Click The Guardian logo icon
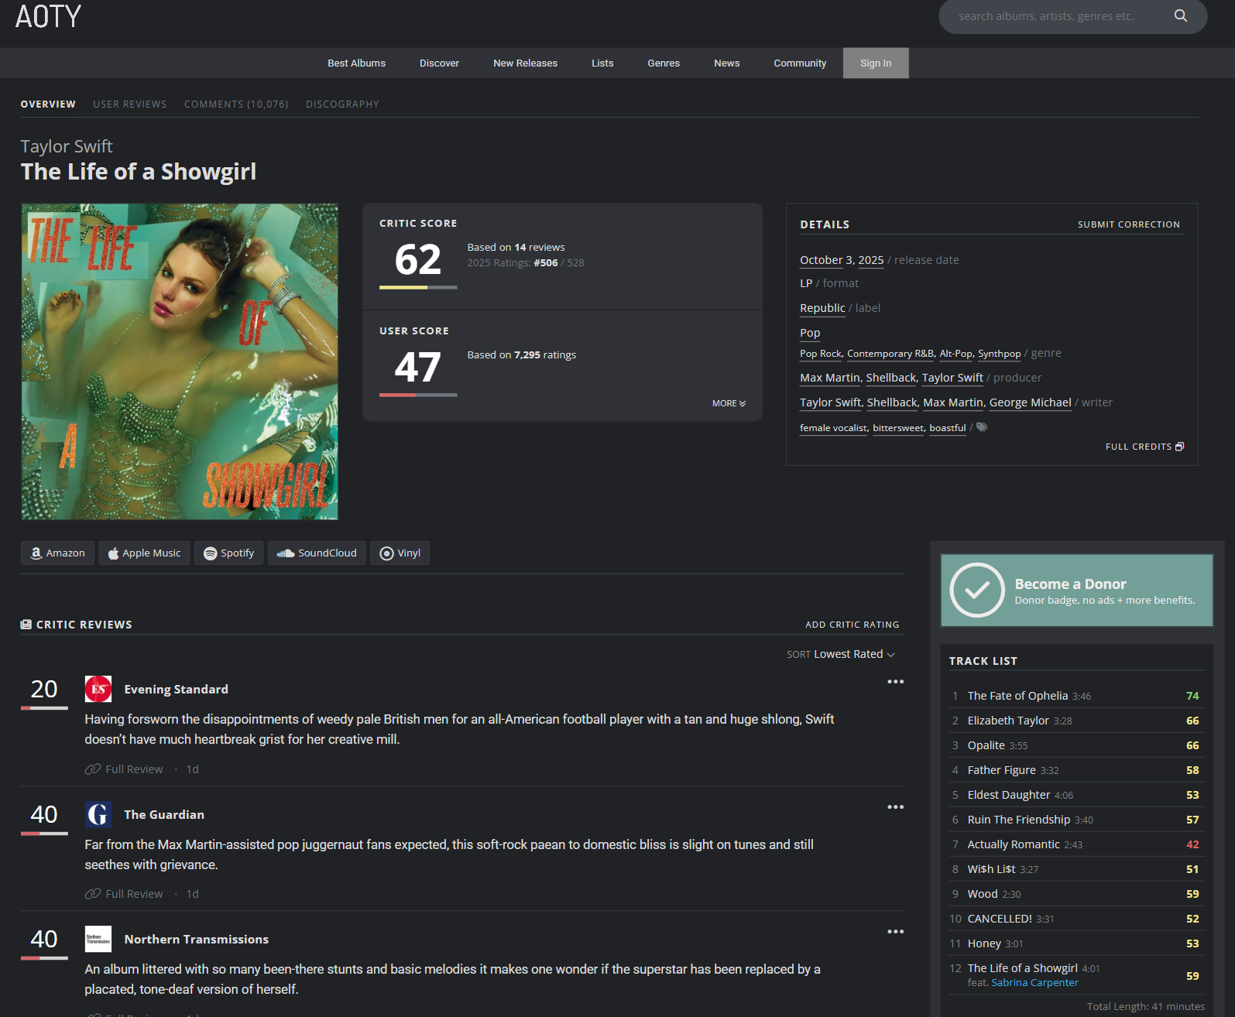Viewport: 1235px width, 1017px height. point(98,814)
